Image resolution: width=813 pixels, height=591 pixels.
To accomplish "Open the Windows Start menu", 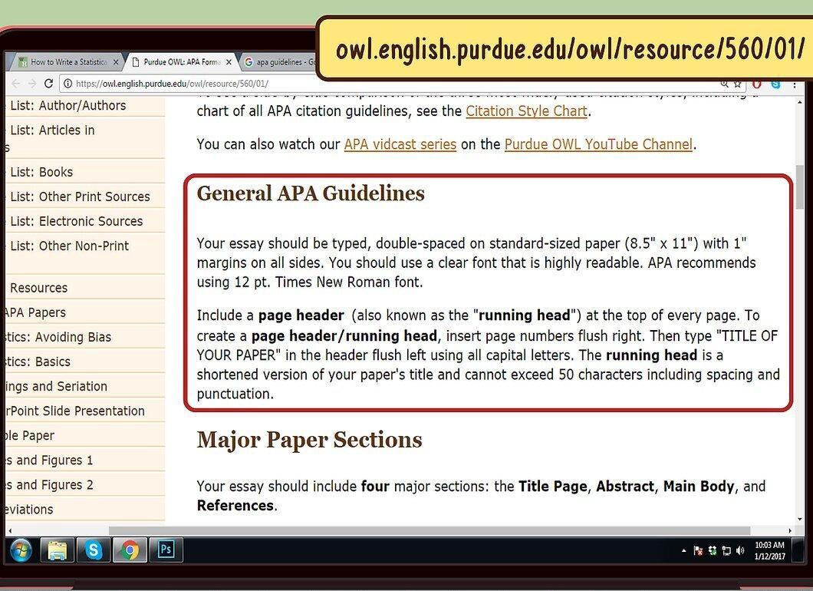I will [x=21, y=550].
